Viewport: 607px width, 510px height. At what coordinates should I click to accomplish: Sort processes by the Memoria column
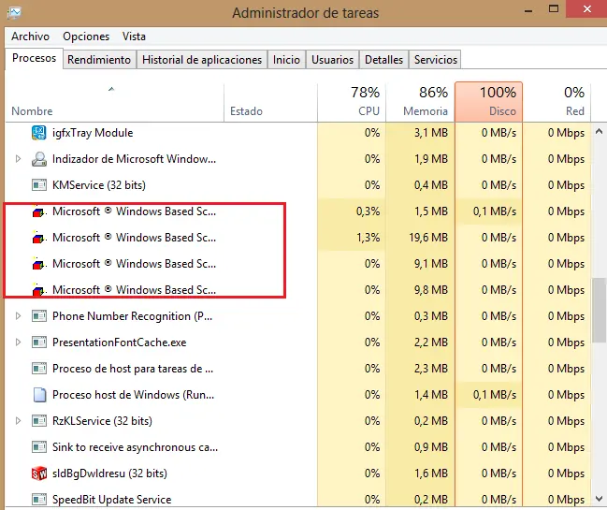(420, 102)
